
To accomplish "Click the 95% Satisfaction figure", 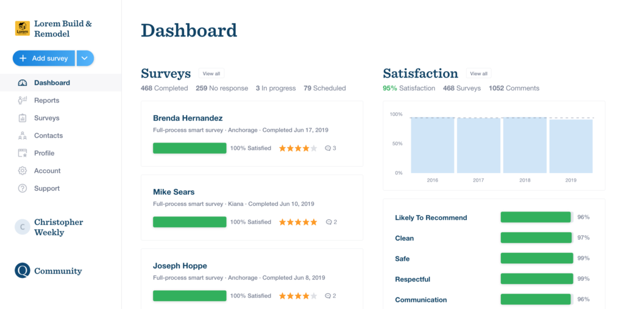I will click(409, 88).
